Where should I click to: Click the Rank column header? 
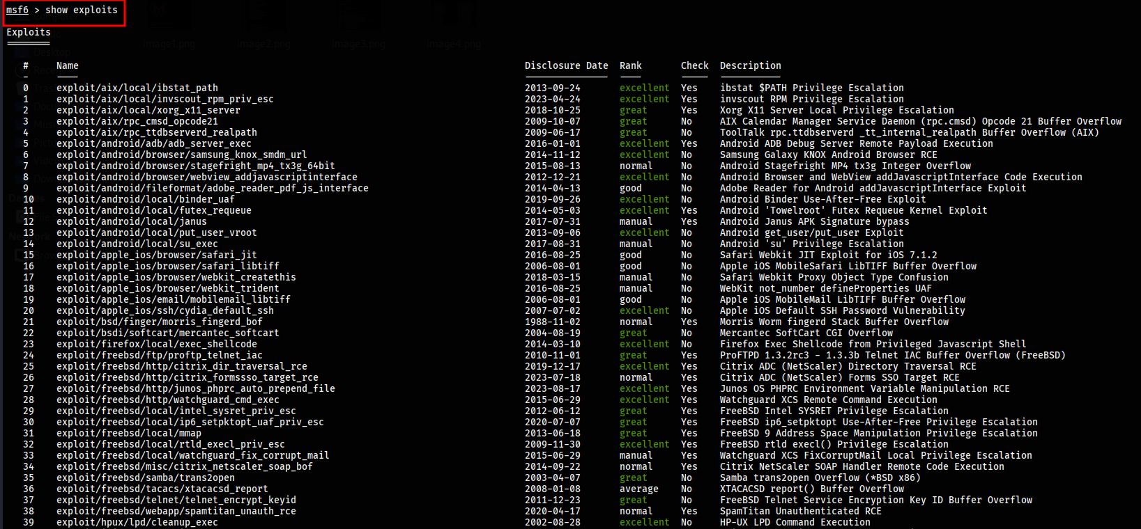point(630,65)
